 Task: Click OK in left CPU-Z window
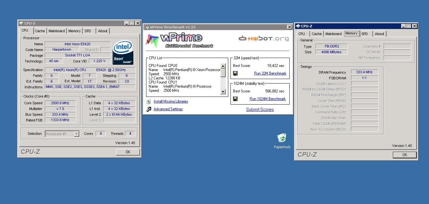click(128, 152)
